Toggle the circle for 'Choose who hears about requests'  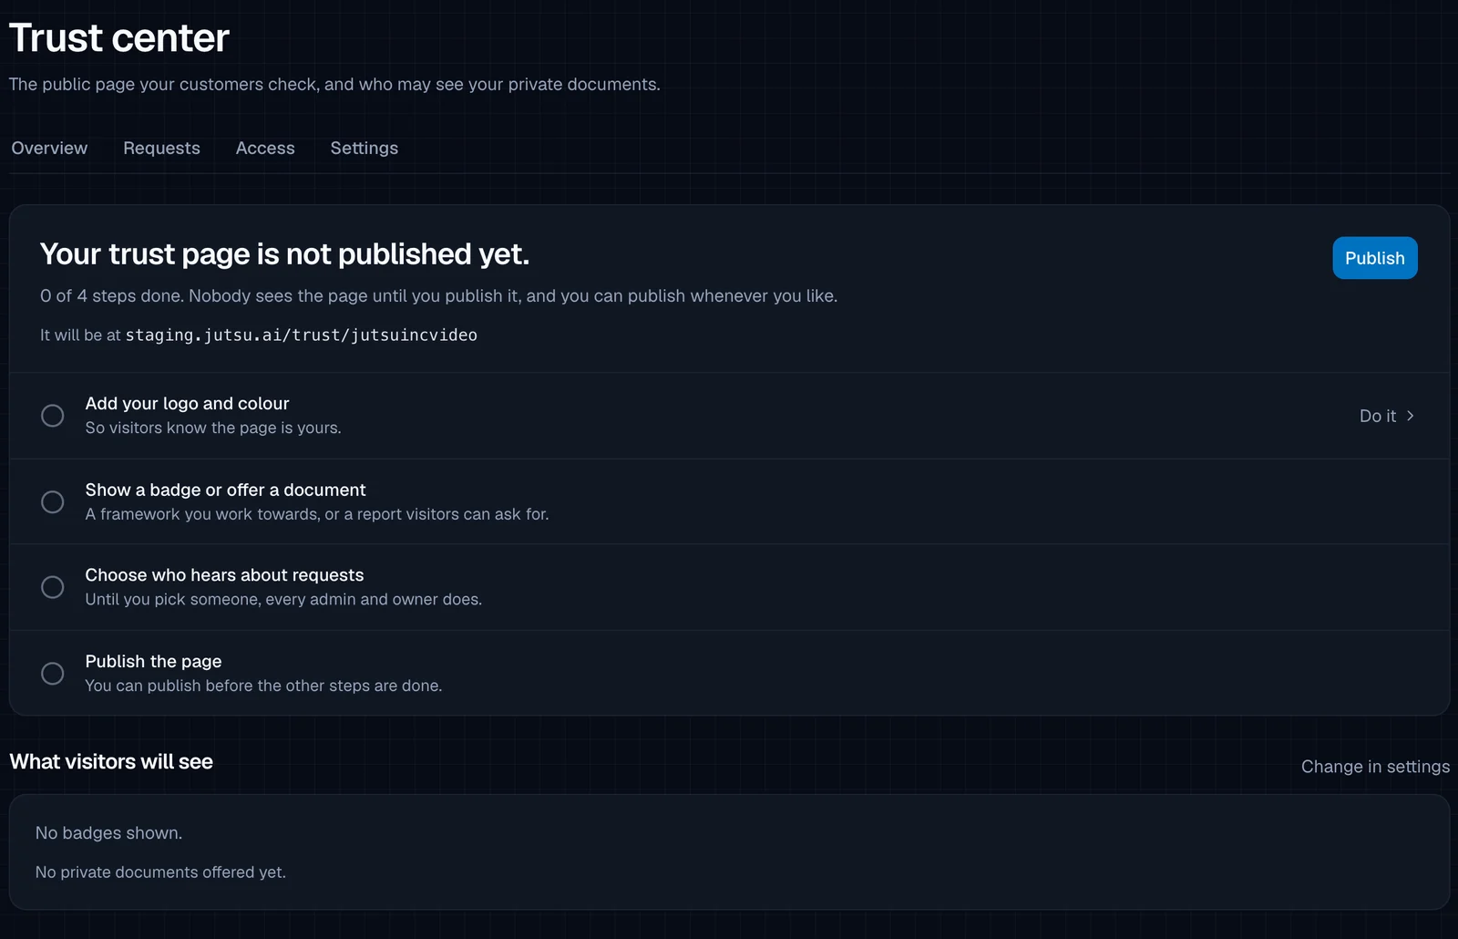click(x=53, y=587)
